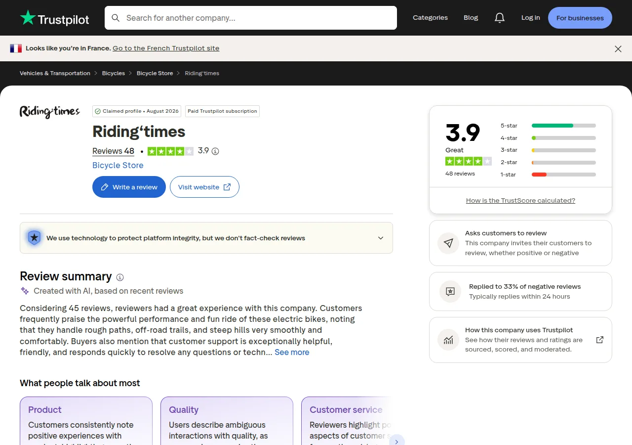This screenshot has width=632, height=445.
Task: Click the Review summary info icon
Action: tap(120, 277)
